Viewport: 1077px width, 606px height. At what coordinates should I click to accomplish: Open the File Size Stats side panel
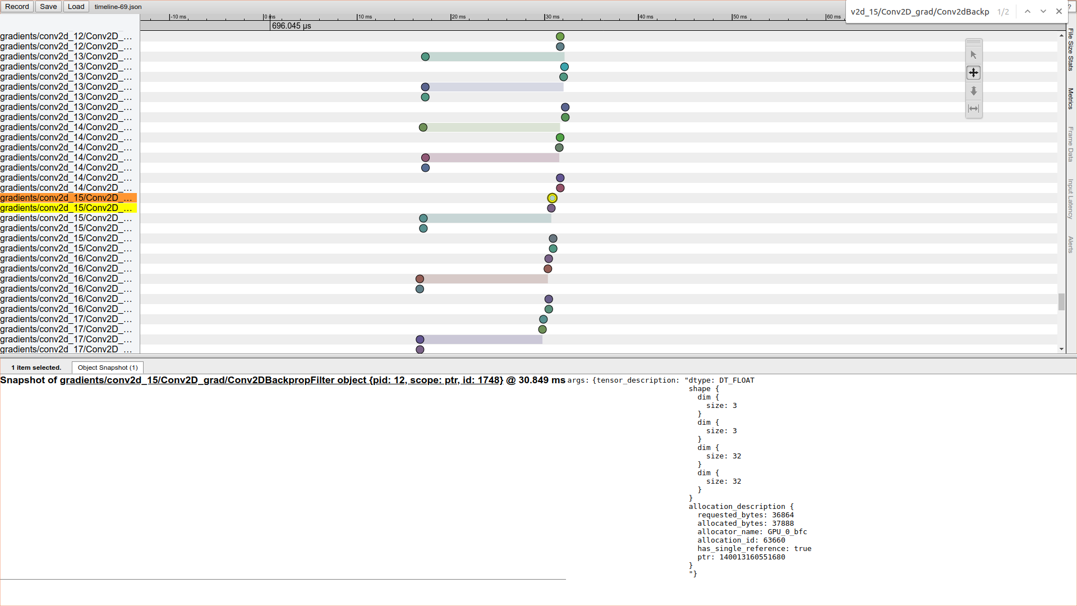coord(1070,49)
